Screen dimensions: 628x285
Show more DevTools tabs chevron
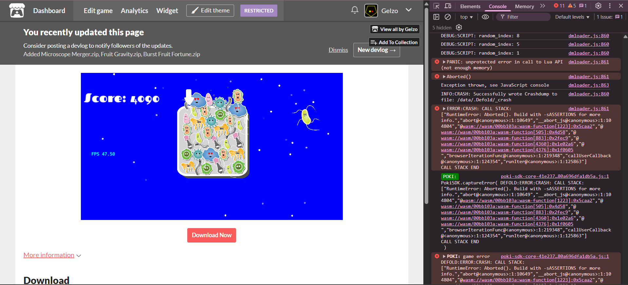point(543,6)
